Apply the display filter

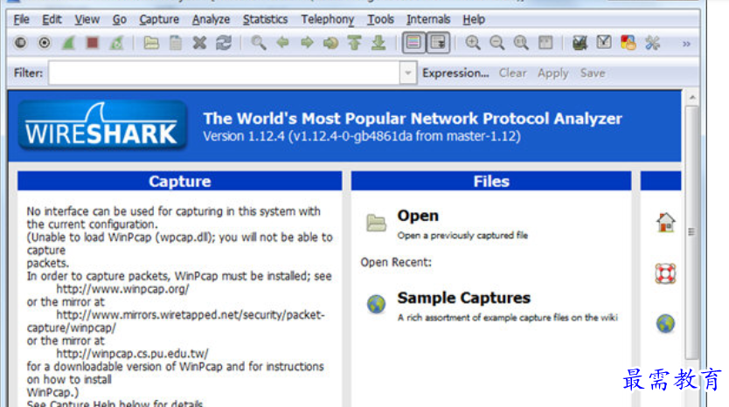553,73
